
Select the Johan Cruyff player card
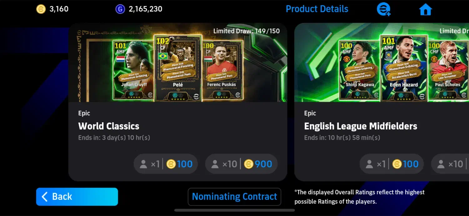coord(134,70)
